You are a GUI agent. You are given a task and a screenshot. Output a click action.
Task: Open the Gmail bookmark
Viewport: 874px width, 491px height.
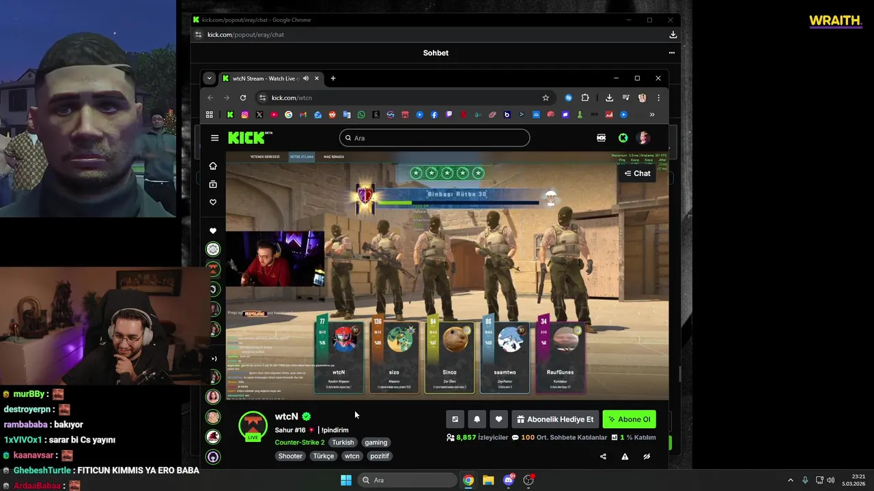[303, 115]
